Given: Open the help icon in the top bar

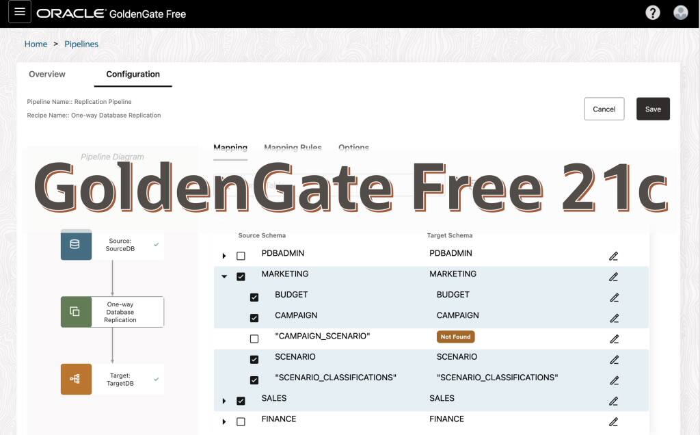Looking at the screenshot, I should [x=651, y=12].
